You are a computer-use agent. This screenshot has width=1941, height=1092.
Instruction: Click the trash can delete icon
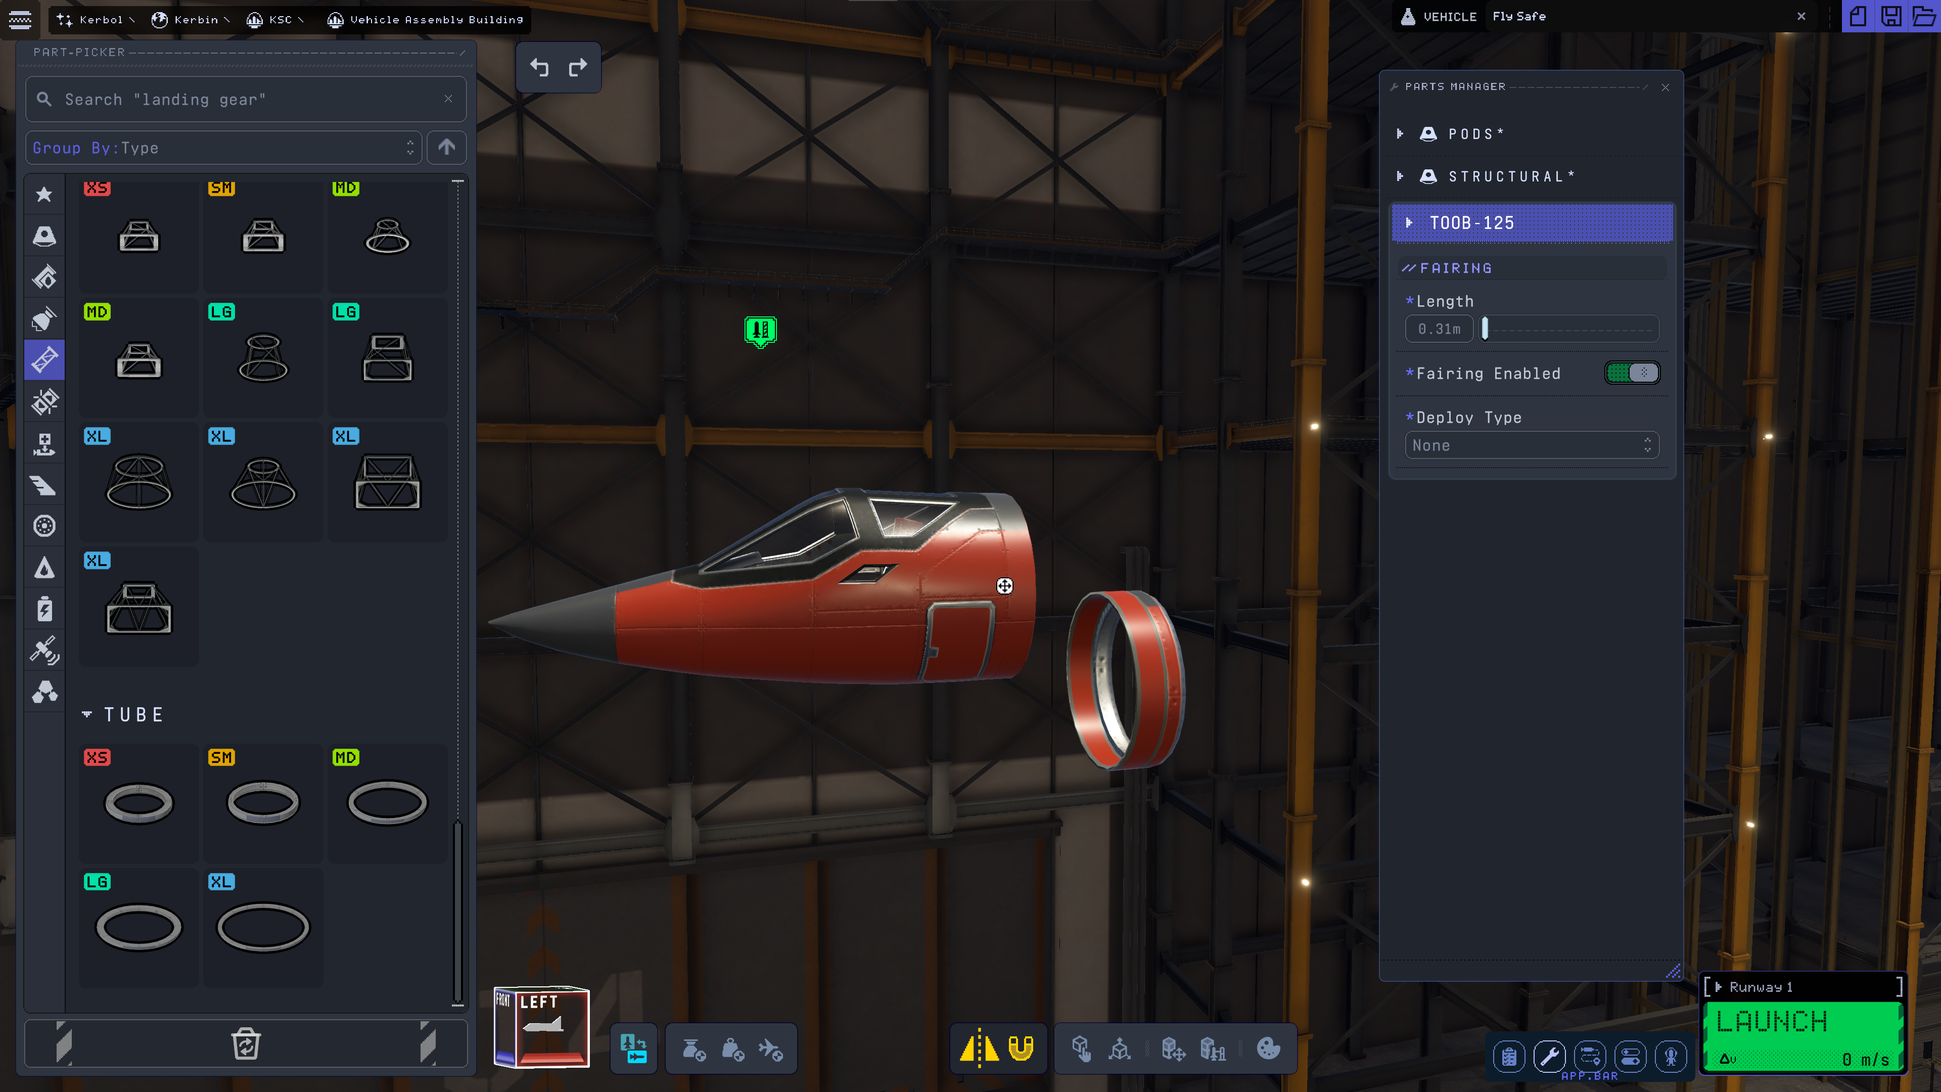246,1044
